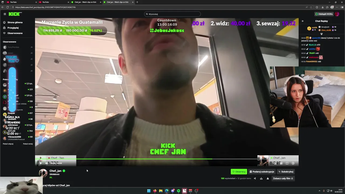Bookmark page with star icon
This screenshot has height=194, width=345.
[x=311, y=7]
